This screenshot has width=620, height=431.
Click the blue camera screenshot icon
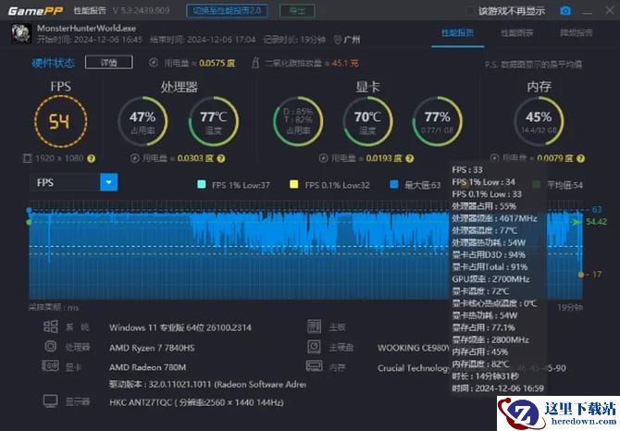(565, 11)
